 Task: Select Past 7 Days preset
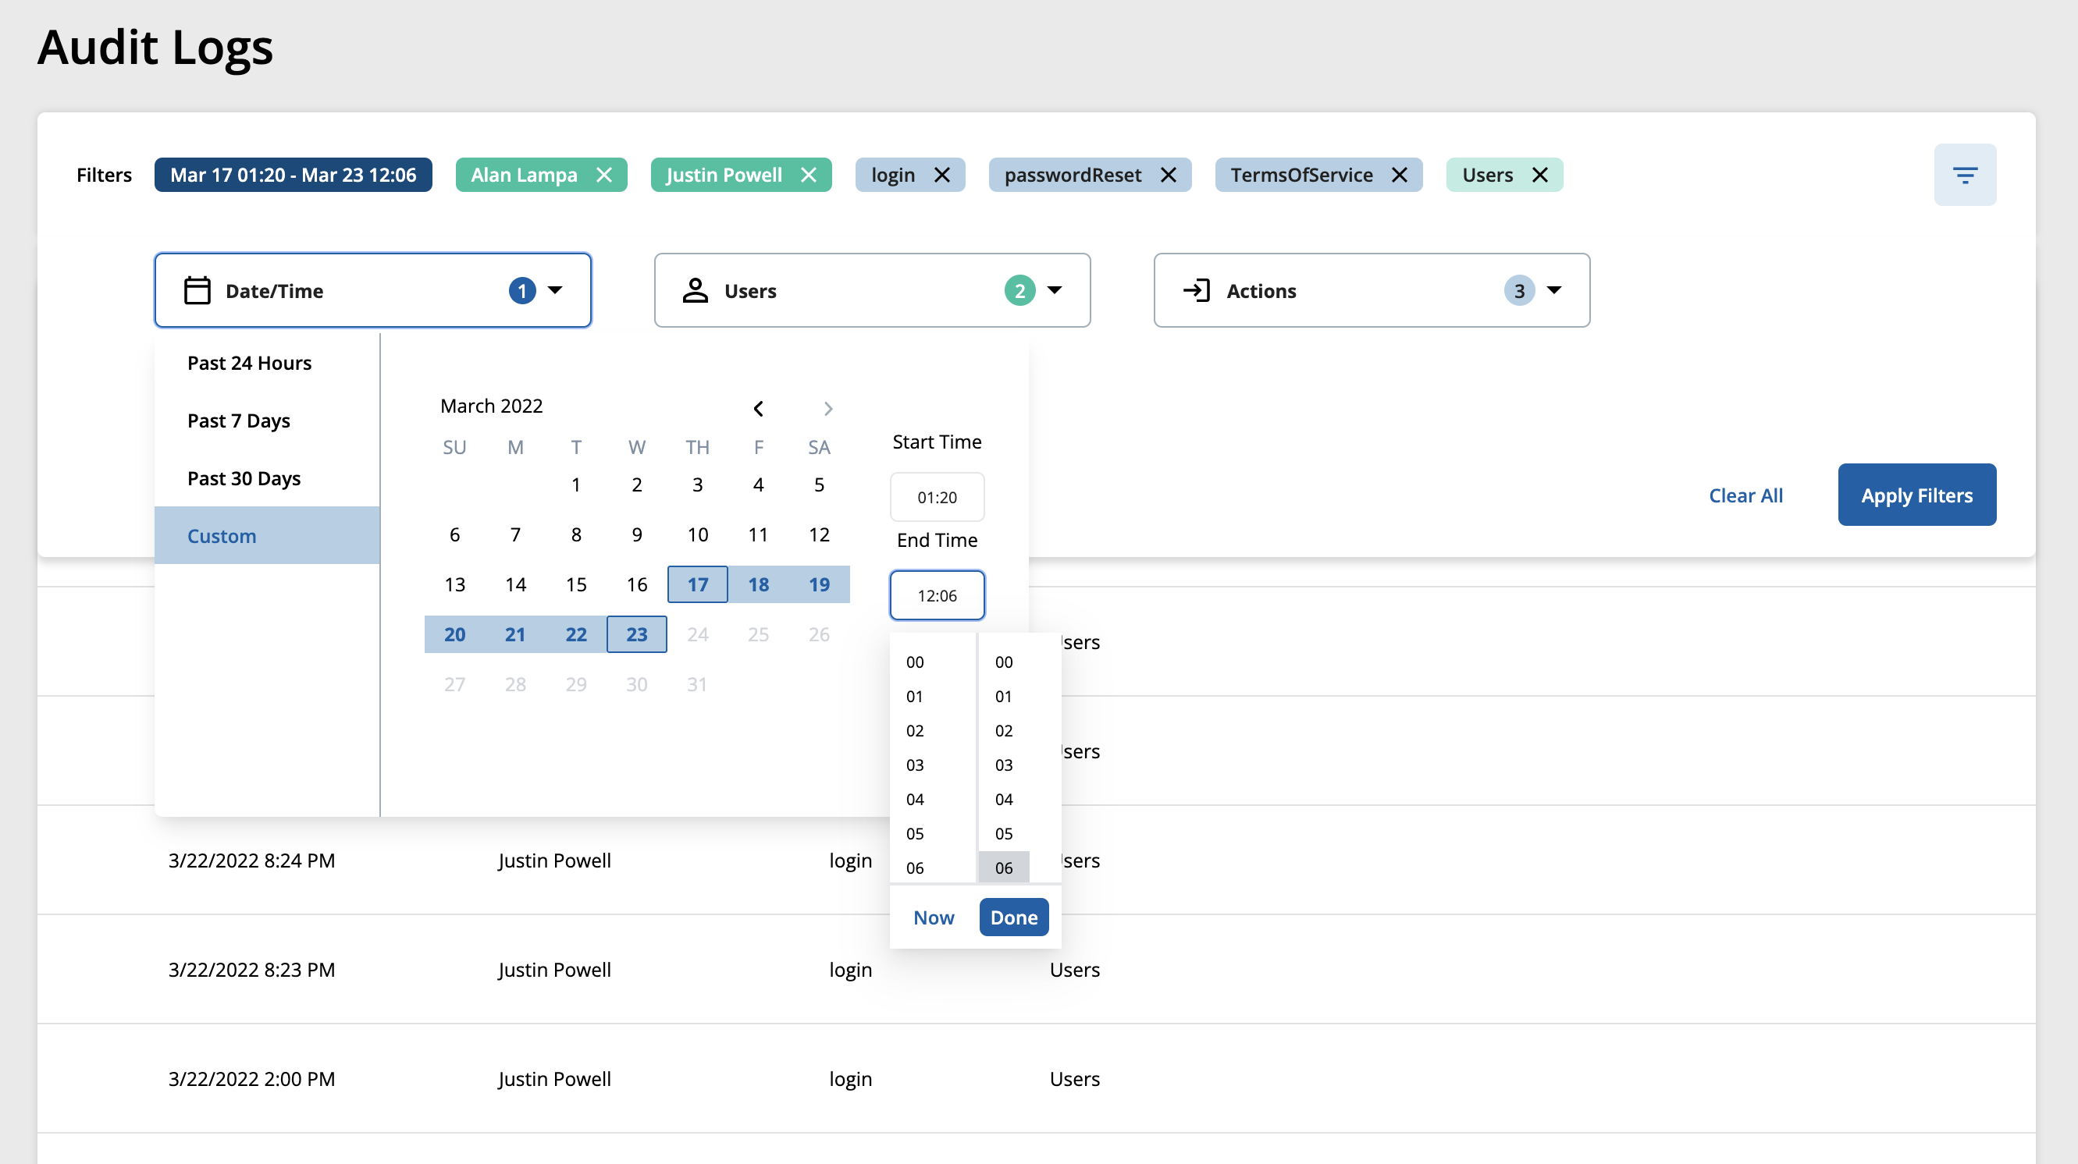point(267,421)
